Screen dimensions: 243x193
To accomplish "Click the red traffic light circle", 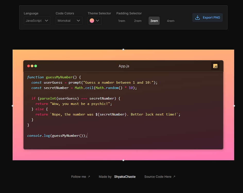I will [x=28, y=66].
